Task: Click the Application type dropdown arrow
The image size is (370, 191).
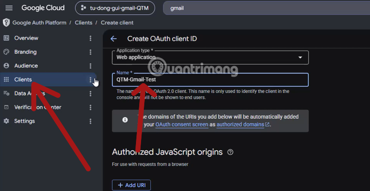Action: pos(300,57)
